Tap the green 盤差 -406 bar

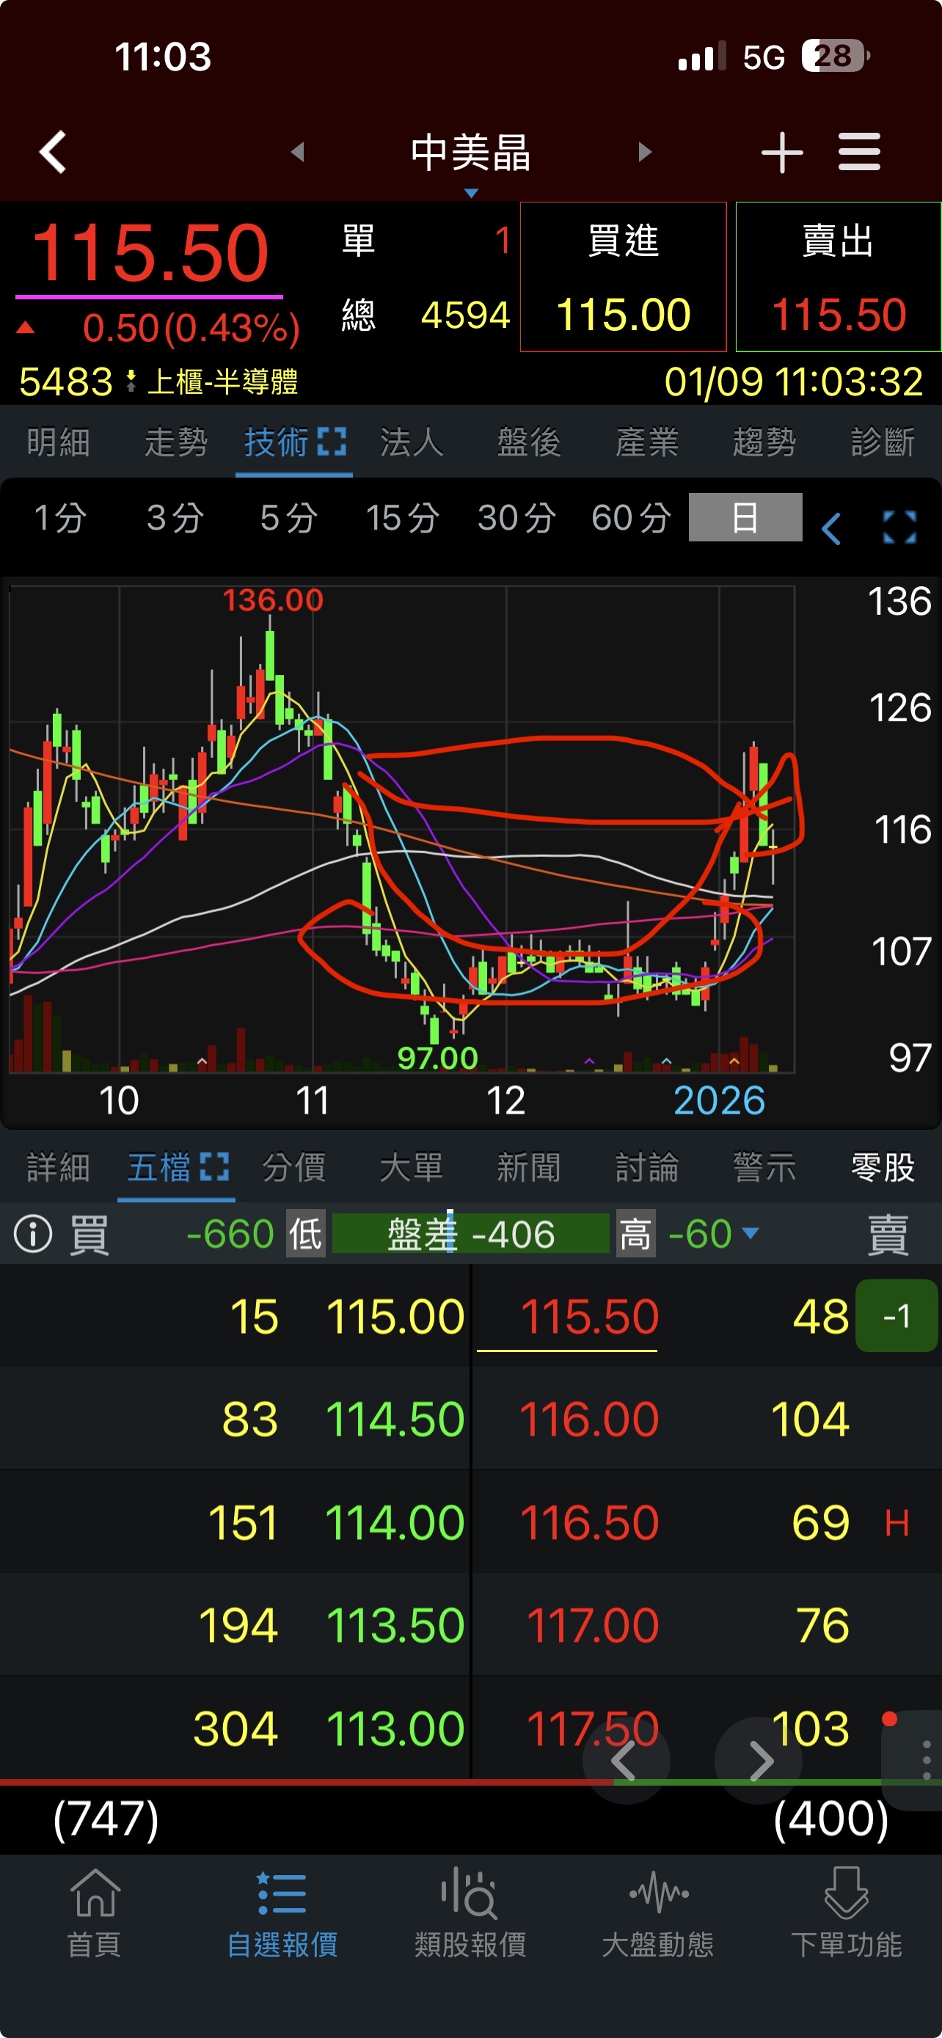[470, 1233]
